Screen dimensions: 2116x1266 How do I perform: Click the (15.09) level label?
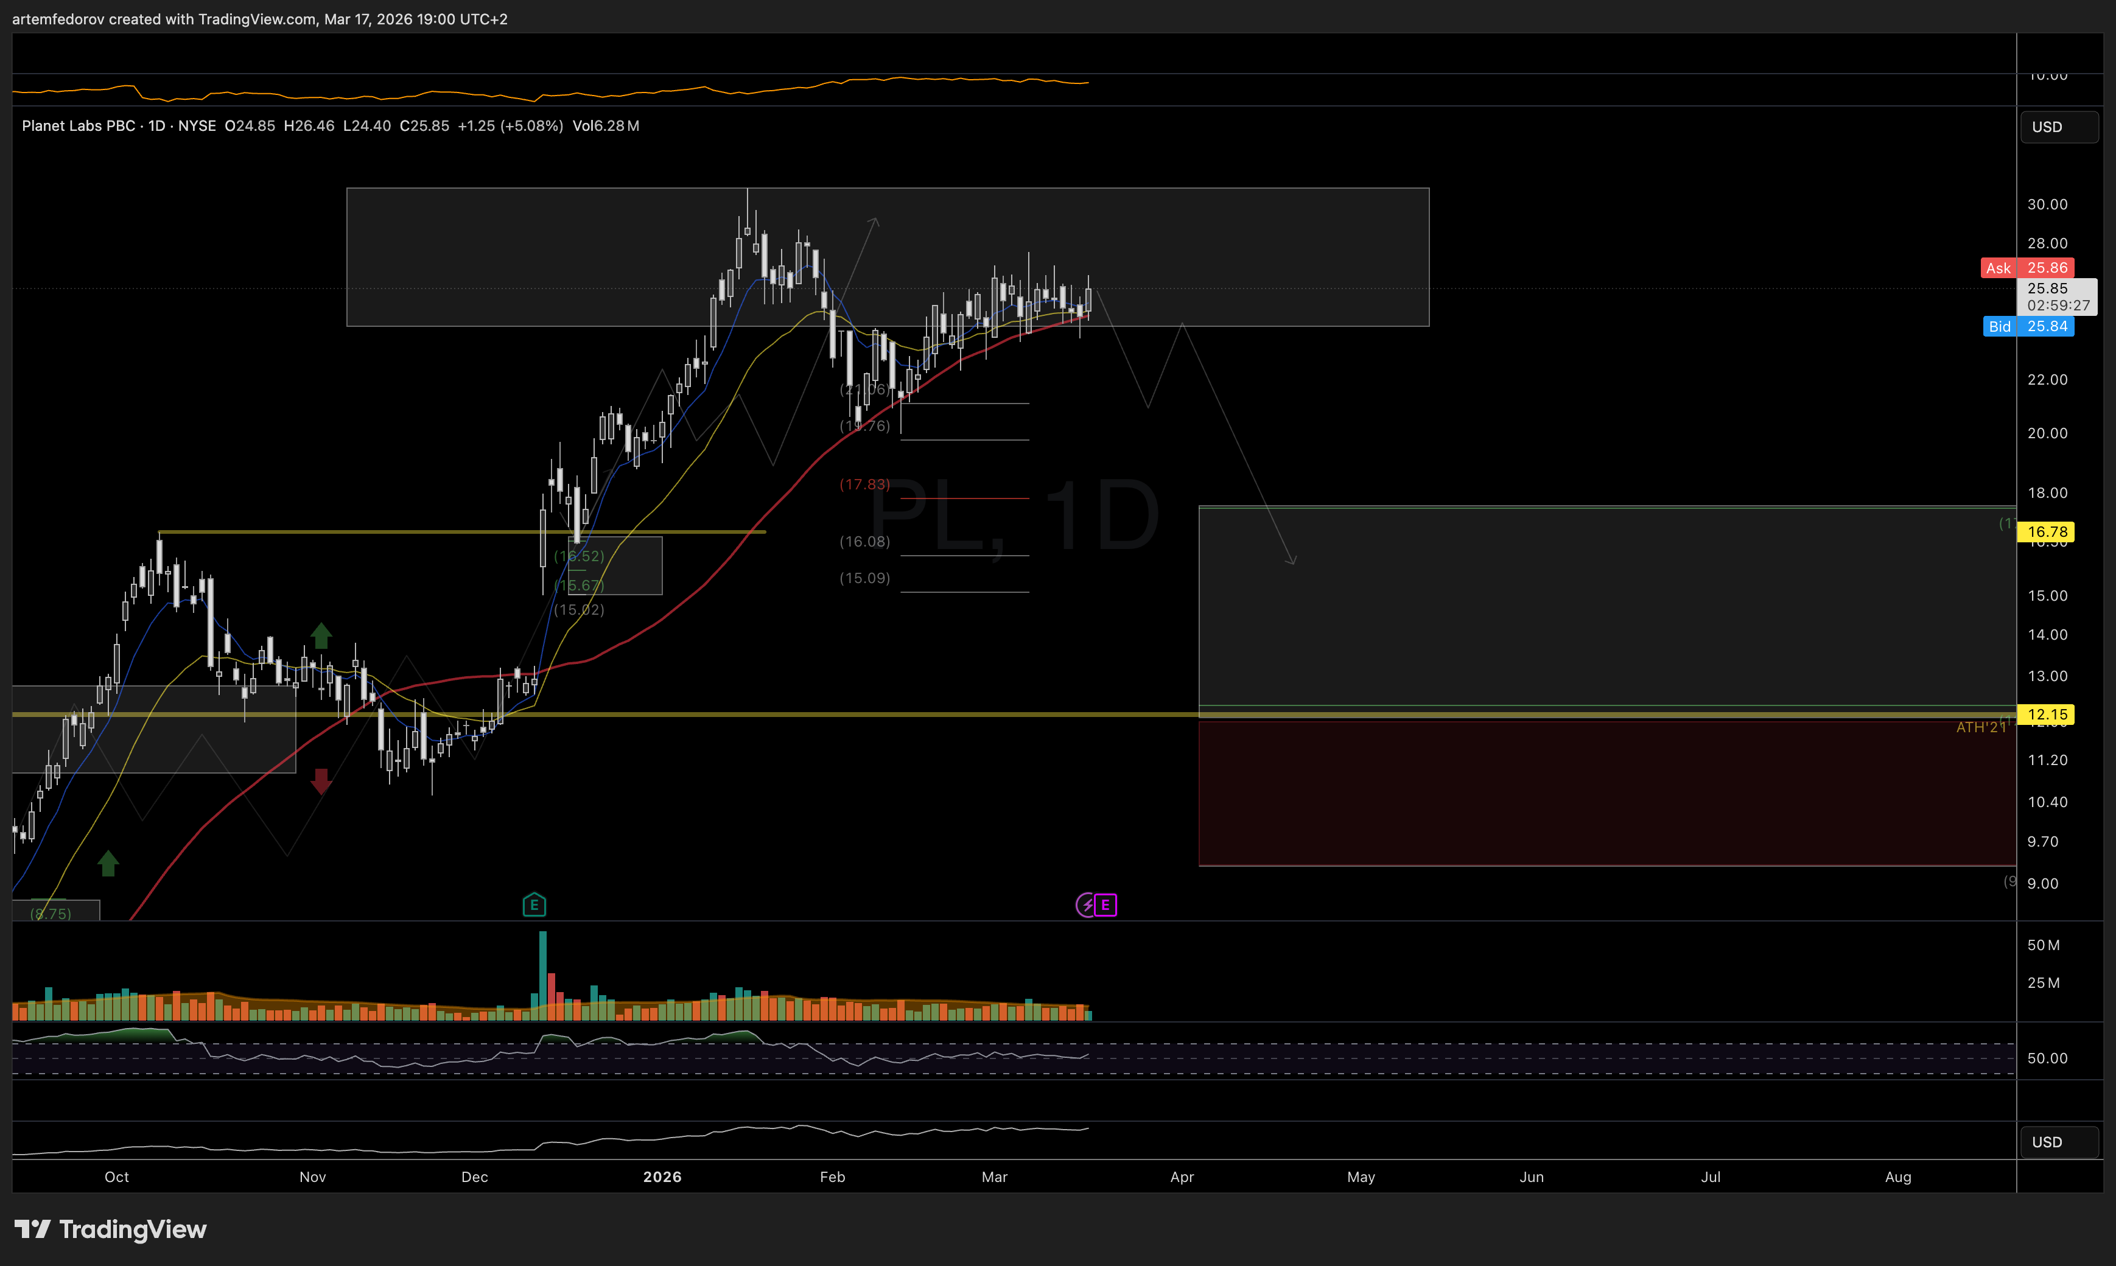[864, 578]
